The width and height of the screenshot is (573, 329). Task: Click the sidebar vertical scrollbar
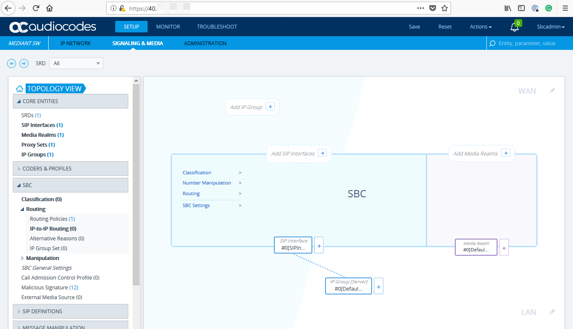pos(137,184)
